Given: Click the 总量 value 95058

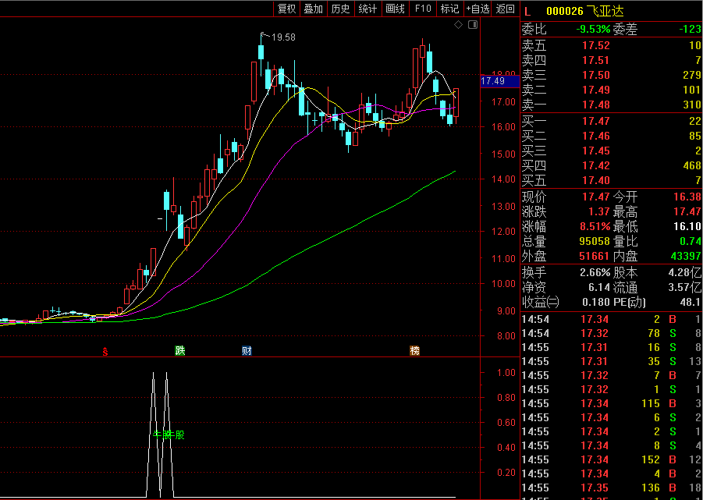Looking at the screenshot, I should [595, 242].
